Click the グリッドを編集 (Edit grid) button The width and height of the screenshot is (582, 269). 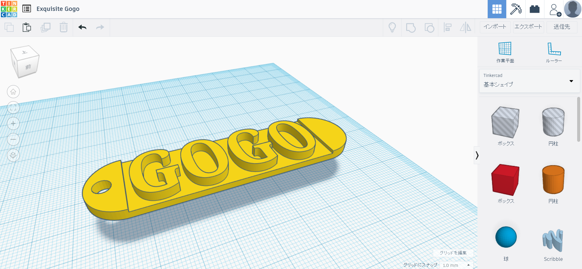click(453, 253)
